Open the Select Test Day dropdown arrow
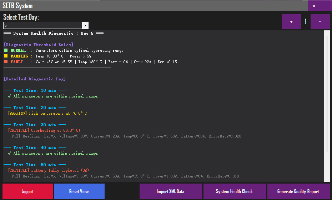 pos(85,25)
